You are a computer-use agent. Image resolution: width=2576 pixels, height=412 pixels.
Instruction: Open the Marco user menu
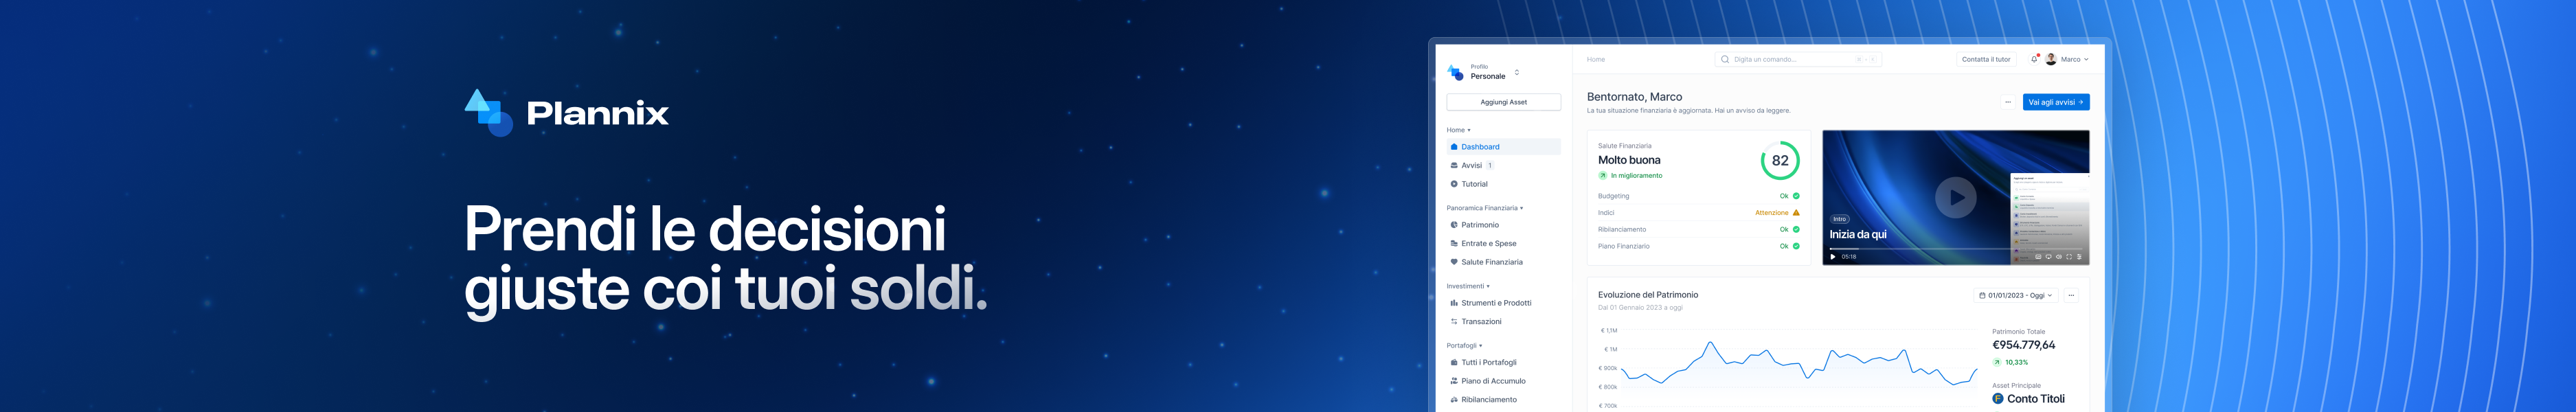point(2066,59)
